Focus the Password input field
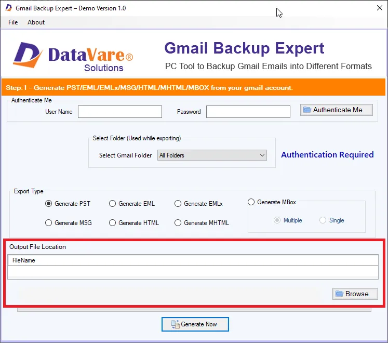388x343 pixels. [x=248, y=112]
